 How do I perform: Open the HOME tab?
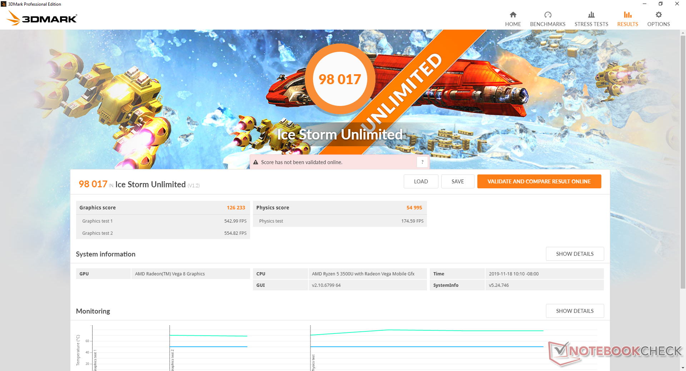pos(513,19)
